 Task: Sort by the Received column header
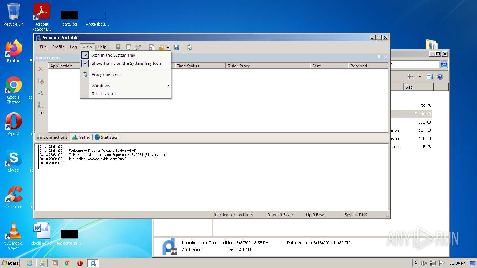point(367,66)
